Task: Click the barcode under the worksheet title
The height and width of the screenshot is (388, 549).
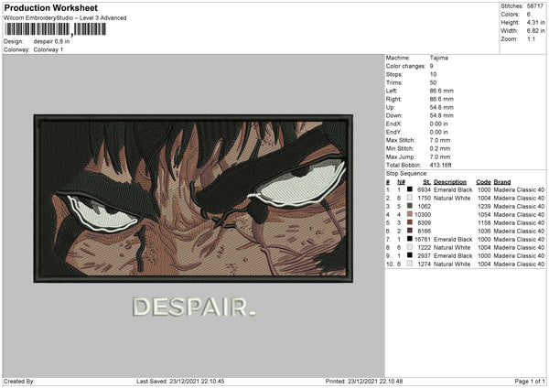Action: [x=55, y=29]
